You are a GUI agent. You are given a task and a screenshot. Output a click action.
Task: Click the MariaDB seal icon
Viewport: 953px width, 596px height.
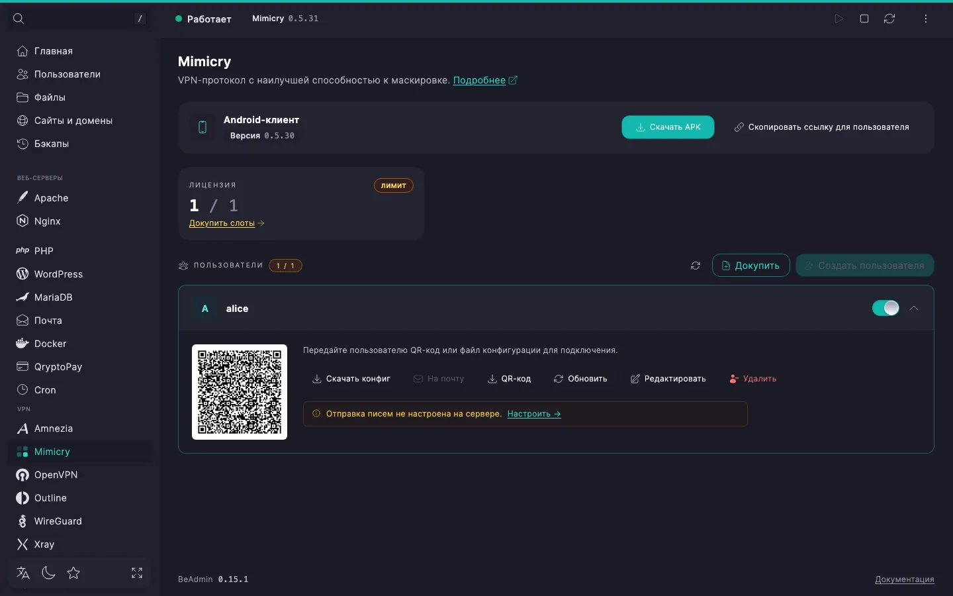23,297
